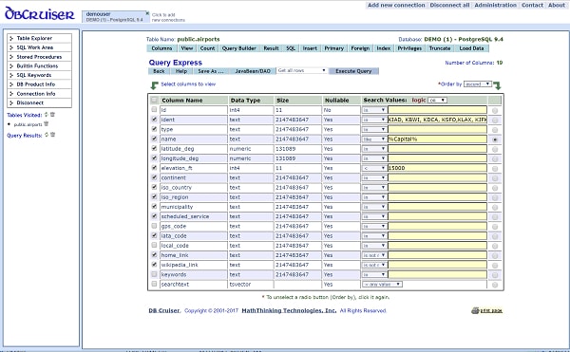Clear Tables Visited with trash icon
This screenshot has height=352, width=570.
point(52,115)
